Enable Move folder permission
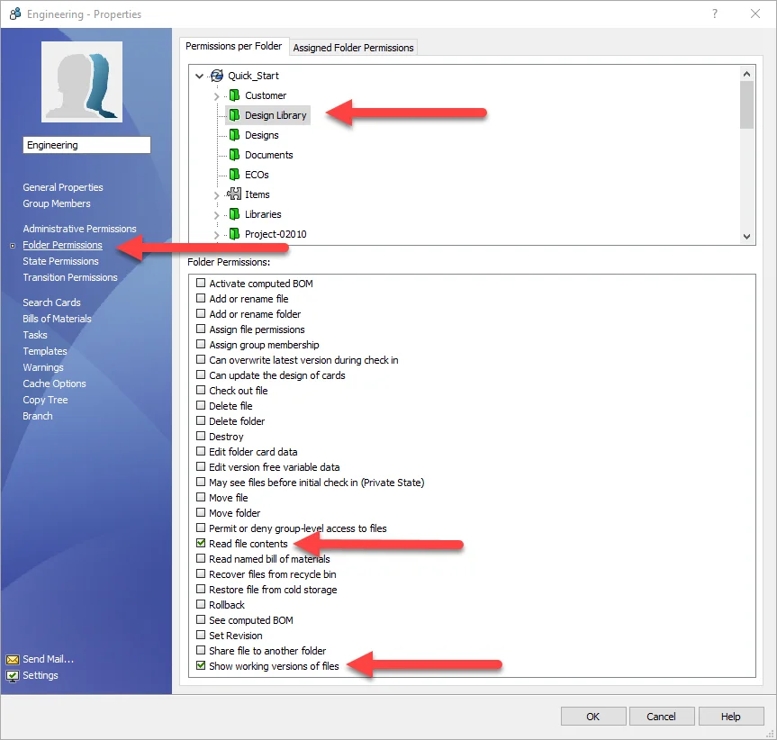Viewport: 777px width, 740px height. (x=201, y=512)
